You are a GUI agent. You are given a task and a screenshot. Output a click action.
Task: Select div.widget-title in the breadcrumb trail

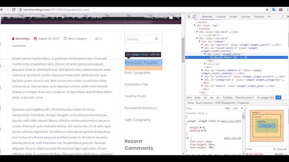pos(266,98)
